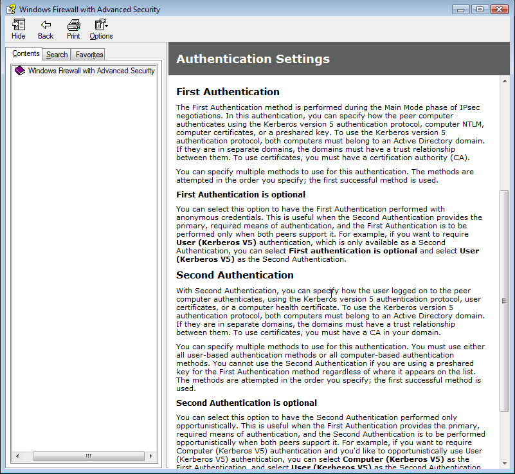The width and height of the screenshot is (515, 474).
Task: Click the help window title bar icon
Action: 11,9
